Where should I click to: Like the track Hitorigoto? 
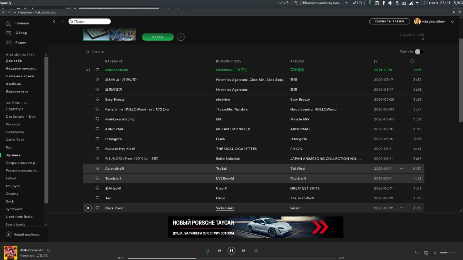click(x=97, y=139)
